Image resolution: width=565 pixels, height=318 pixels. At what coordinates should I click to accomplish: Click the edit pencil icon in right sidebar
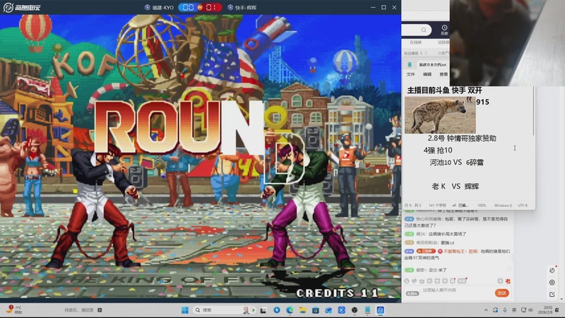(552, 295)
